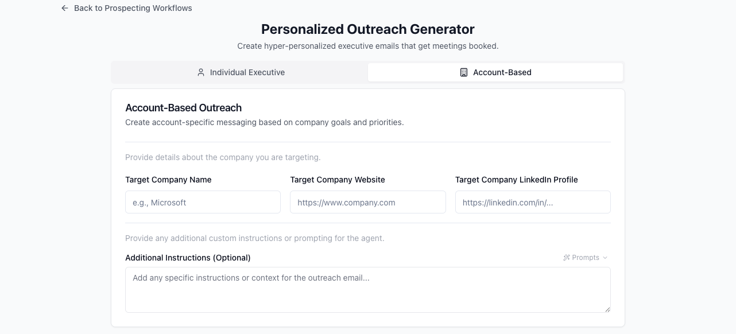Click the magic wand icon next to Prompts
Image resolution: width=736 pixels, height=334 pixels.
click(x=566, y=257)
